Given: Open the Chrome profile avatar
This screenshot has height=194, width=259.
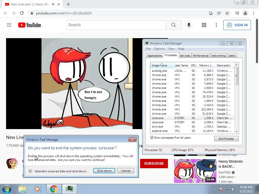Looking at the screenshot, I should (x=245, y=13).
